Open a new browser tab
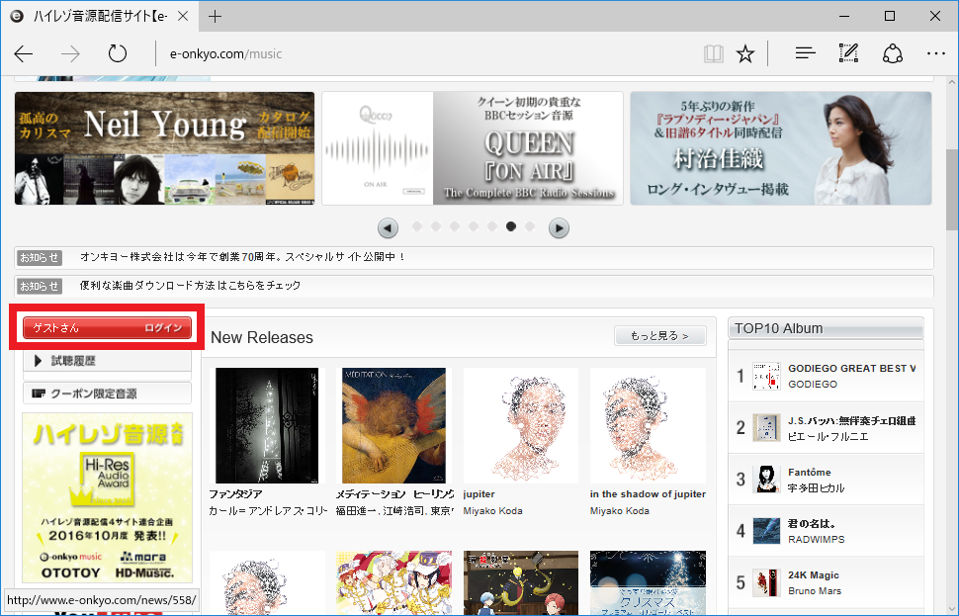Image resolution: width=959 pixels, height=616 pixels. point(215,17)
